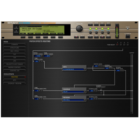The image size is (140, 140).
Task: Toggle the LEGATO switch
Action: click(96, 37)
